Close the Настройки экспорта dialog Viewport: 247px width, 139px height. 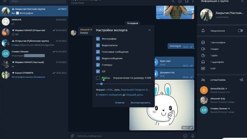pyautogui.click(x=149, y=30)
